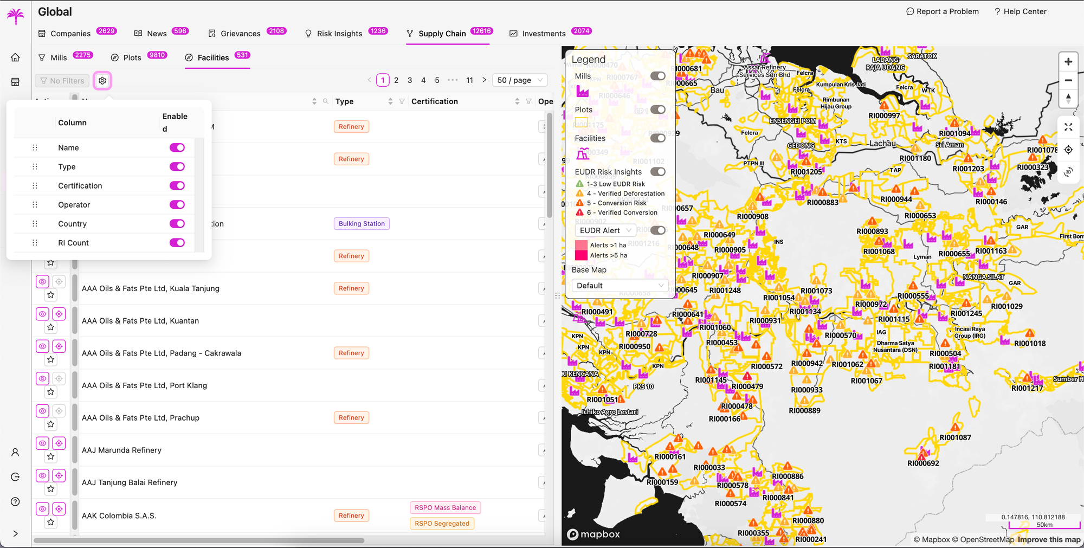This screenshot has height=548, width=1084.
Task: Toggle the EUDR Alert layer switch
Action: (x=658, y=230)
